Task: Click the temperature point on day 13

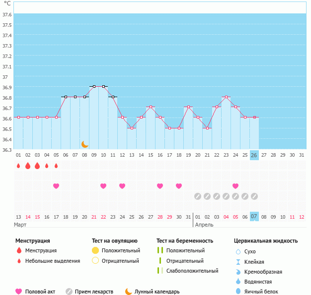Action: pos(132,128)
